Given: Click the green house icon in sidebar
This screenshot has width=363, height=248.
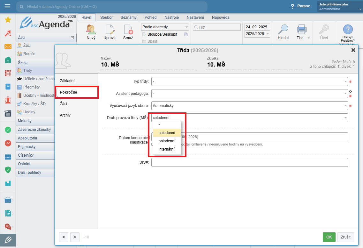Looking at the screenshot, I should pyautogui.click(x=8, y=60).
